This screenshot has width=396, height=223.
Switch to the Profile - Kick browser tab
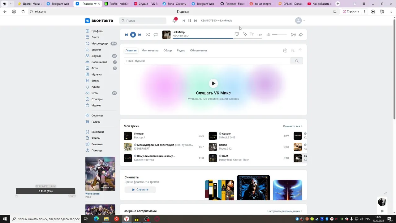click(x=117, y=4)
